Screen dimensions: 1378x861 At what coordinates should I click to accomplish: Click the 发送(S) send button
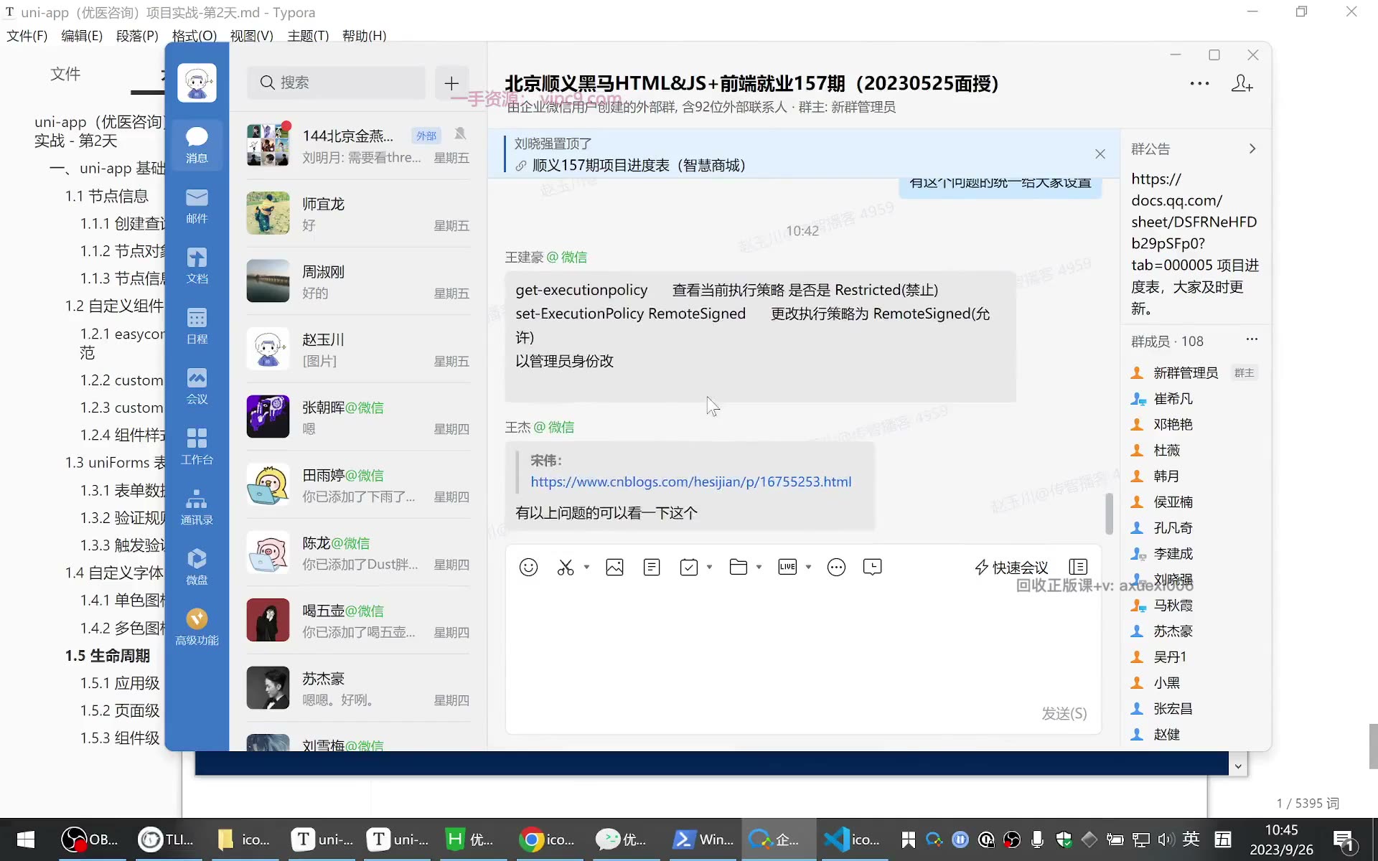click(1064, 713)
